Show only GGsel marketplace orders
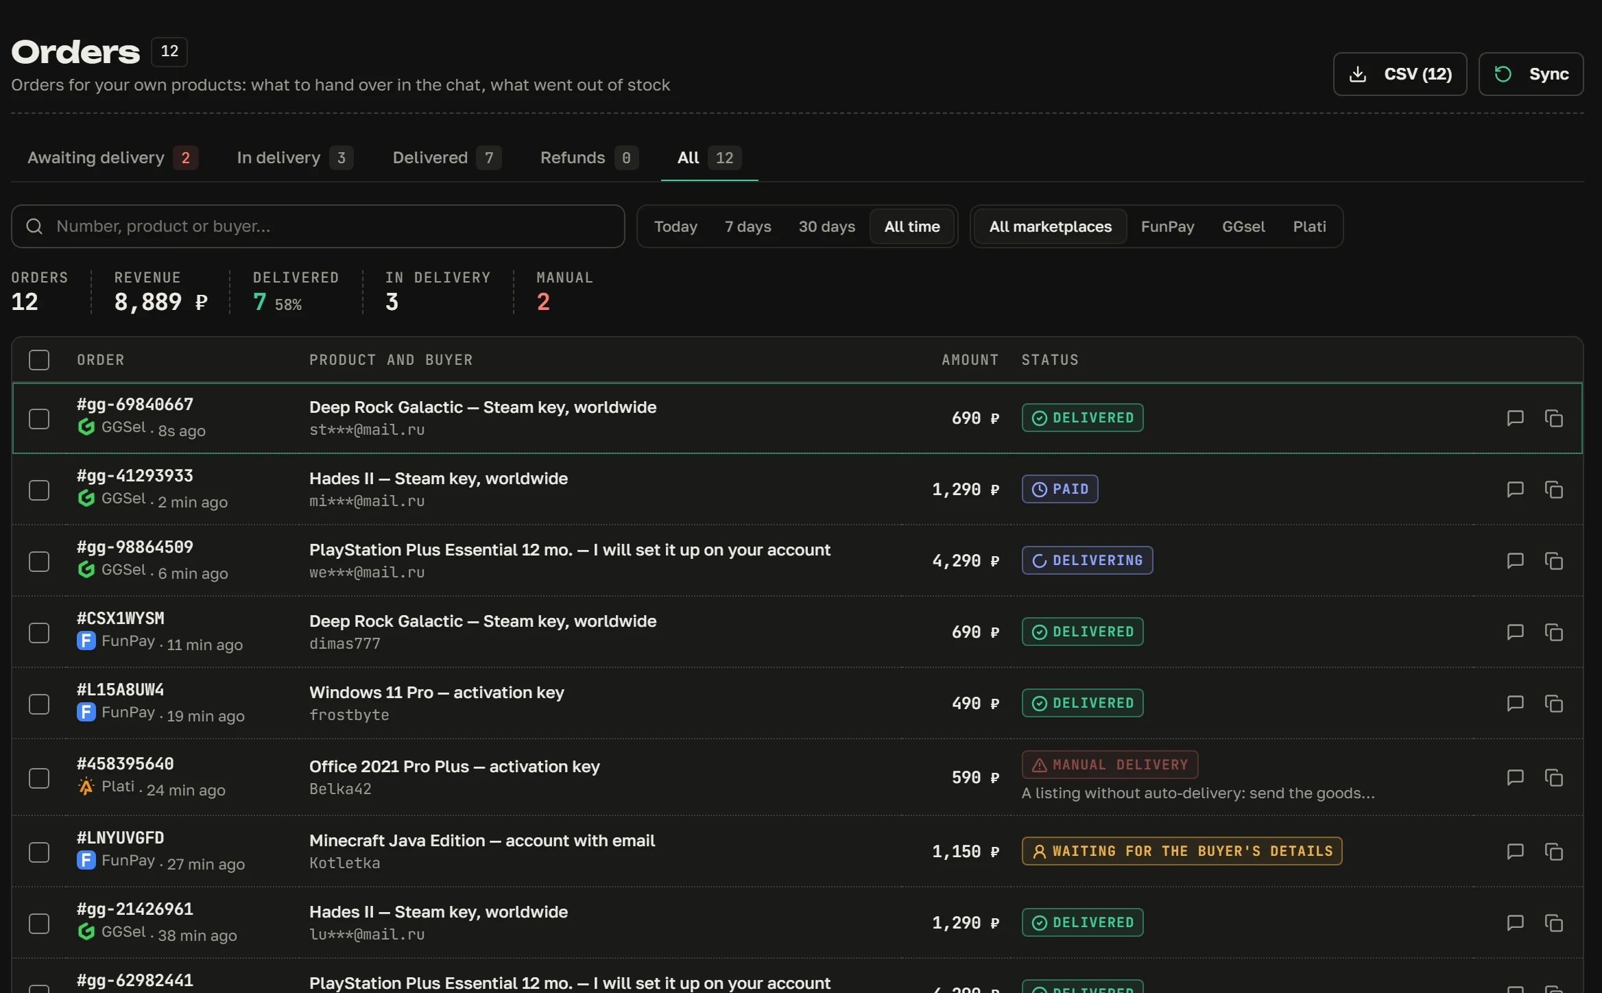This screenshot has width=1602, height=993. click(1243, 226)
